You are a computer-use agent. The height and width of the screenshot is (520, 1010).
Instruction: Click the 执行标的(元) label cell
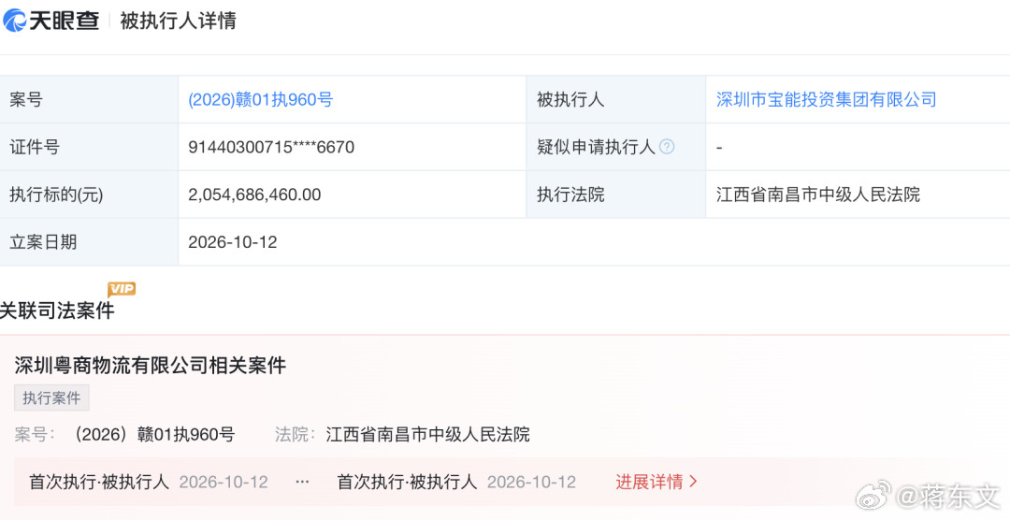(89, 195)
